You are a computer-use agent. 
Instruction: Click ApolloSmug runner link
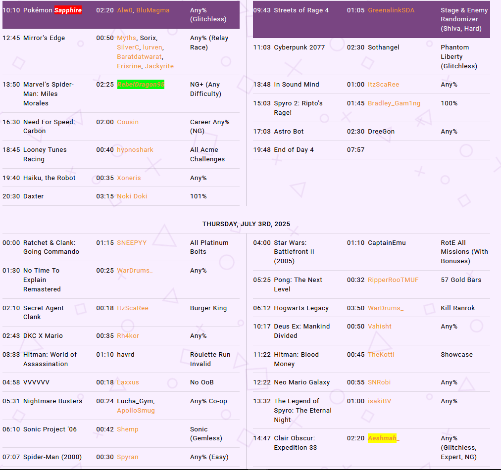click(x=136, y=411)
